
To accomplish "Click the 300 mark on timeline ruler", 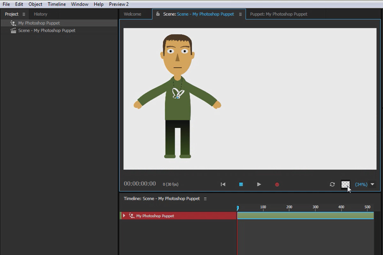I will (x=315, y=207).
